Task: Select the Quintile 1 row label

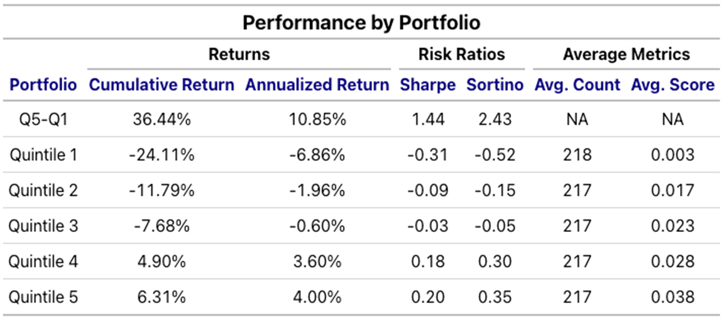Action: pyautogui.click(x=43, y=155)
